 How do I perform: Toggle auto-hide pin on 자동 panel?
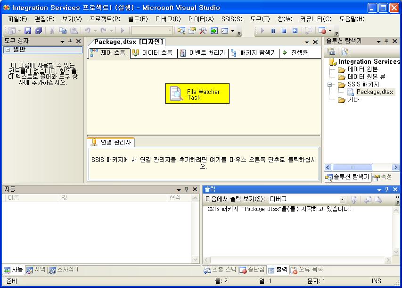click(x=186, y=189)
